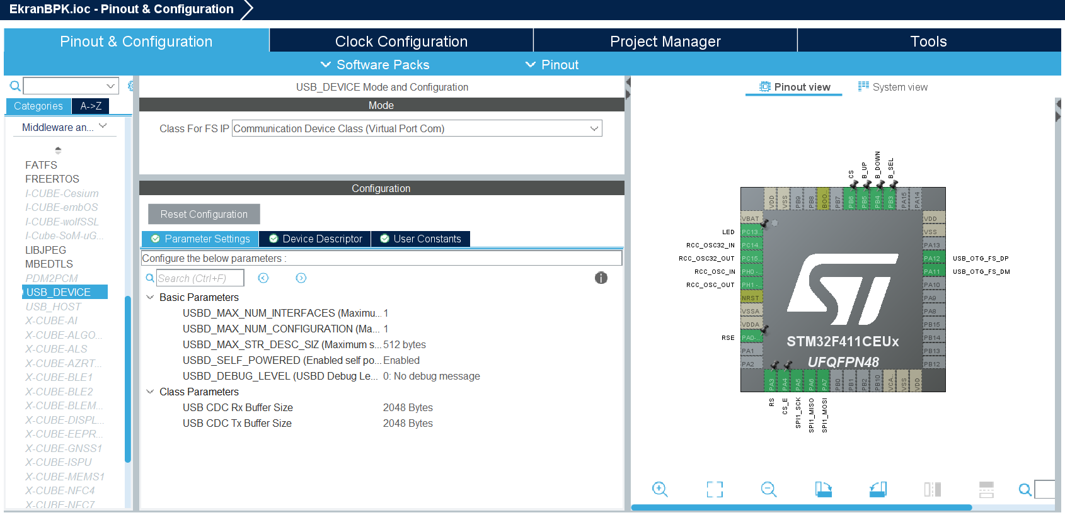Switch to System view

(892, 87)
